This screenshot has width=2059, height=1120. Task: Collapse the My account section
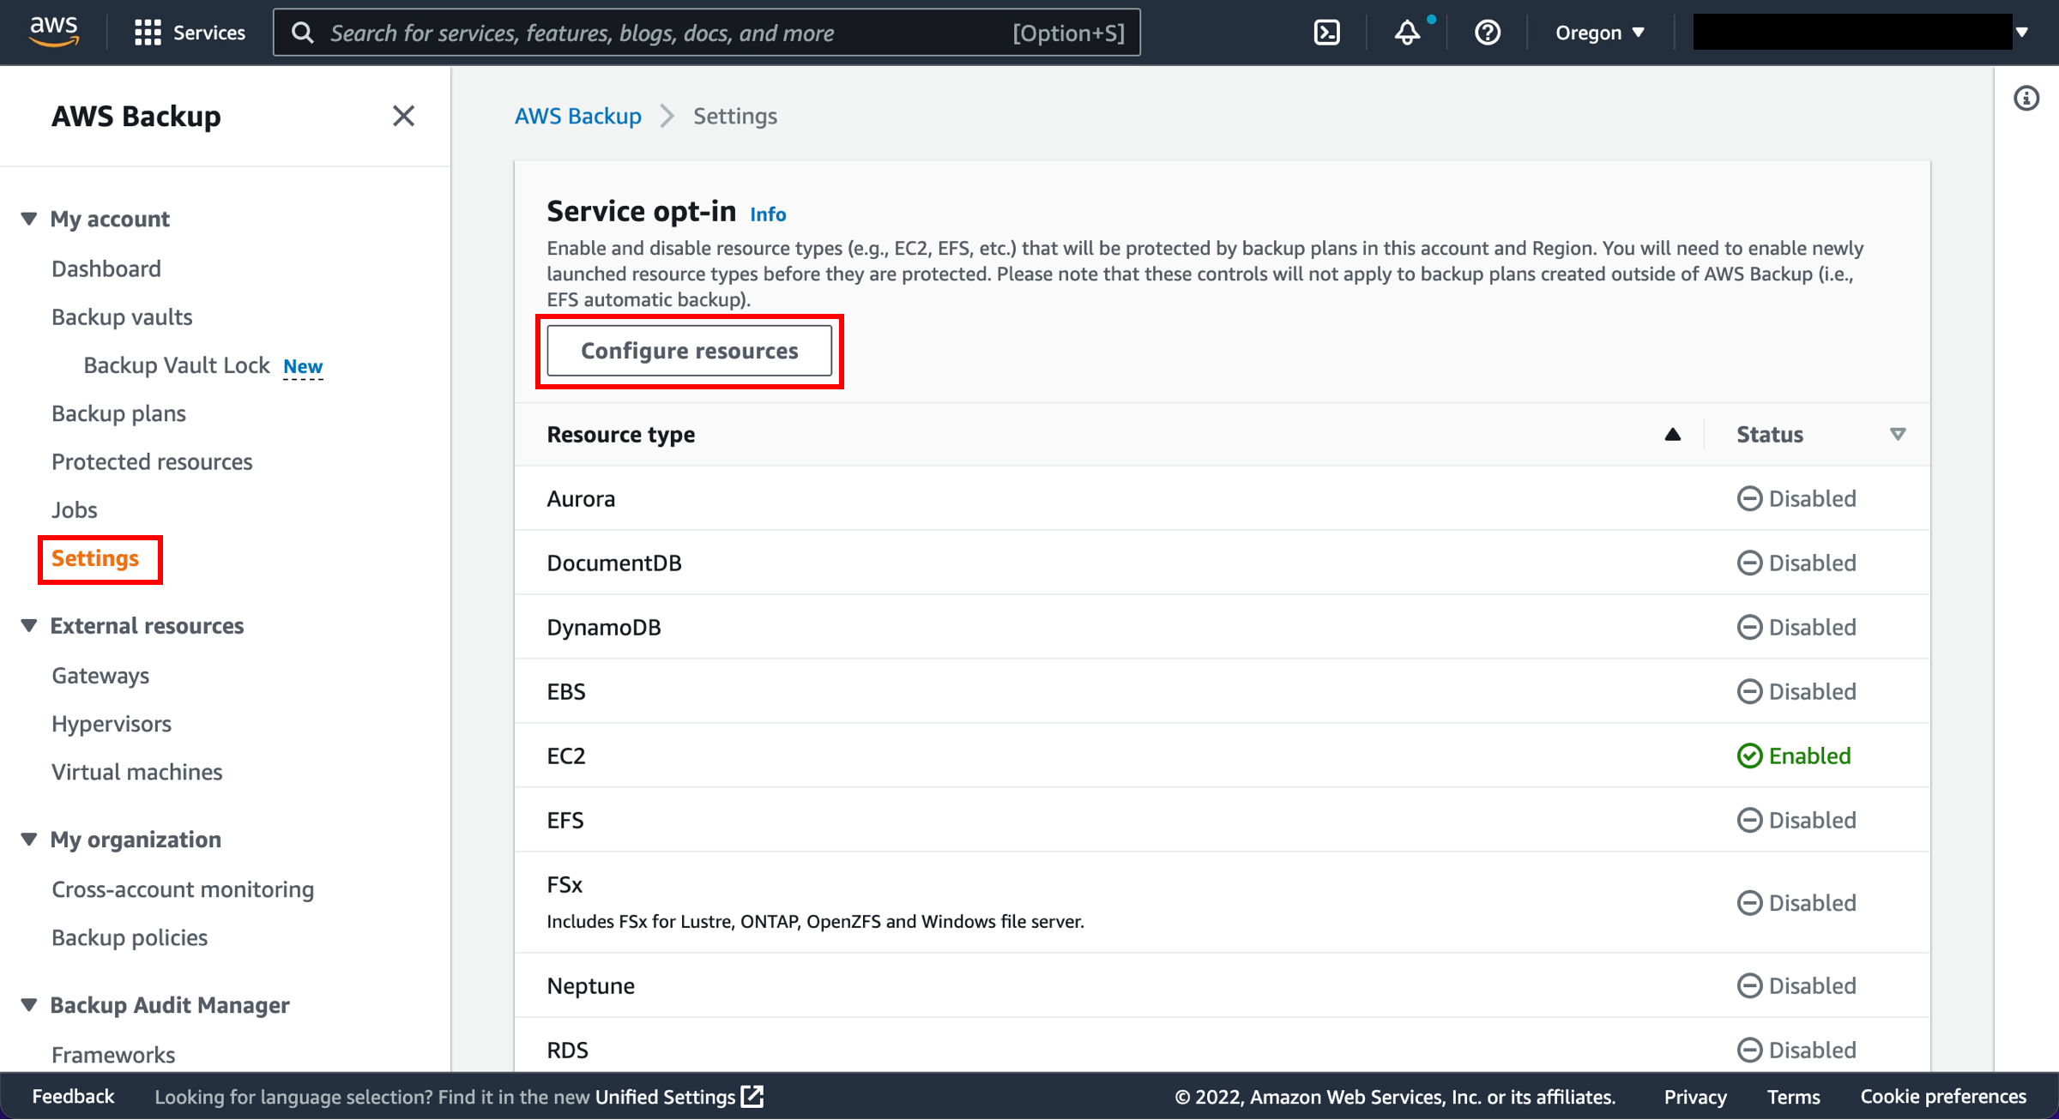coord(29,219)
